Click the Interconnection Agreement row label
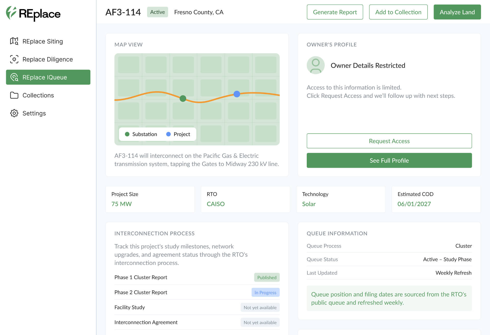This screenshot has width=490, height=335. (x=146, y=322)
